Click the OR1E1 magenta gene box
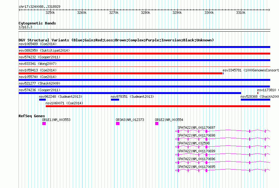The image size is (279, 188). pyautogui.click(x=44, y=123)
